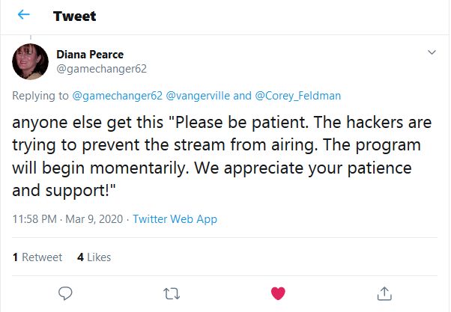451x312 pixels.
Task: View the 4 Likes list
Action: (x=94, y=257)
